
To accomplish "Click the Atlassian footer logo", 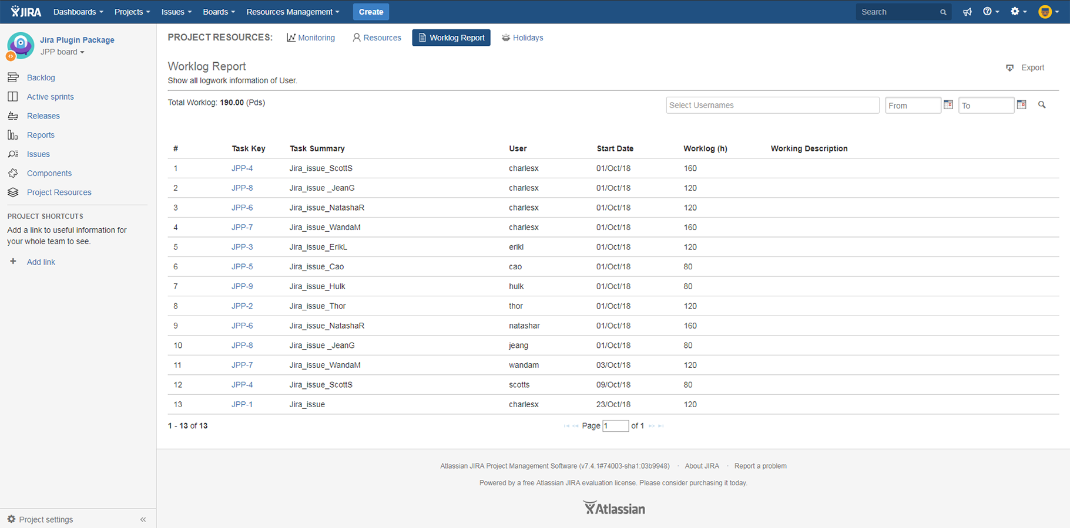I will pos(614,508).
